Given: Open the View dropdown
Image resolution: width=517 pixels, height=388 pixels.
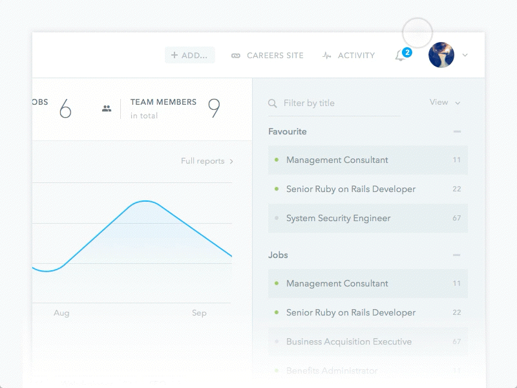Looking at the screenshot, I should (x=445, y=102).
